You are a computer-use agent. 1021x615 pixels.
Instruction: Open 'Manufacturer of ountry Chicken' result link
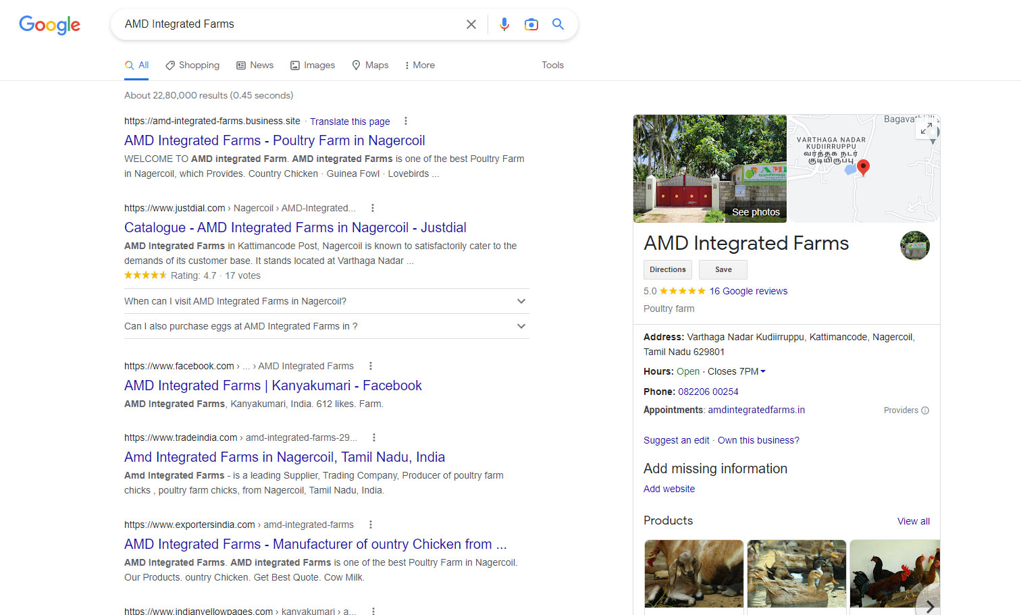click(x=315, y=544)
